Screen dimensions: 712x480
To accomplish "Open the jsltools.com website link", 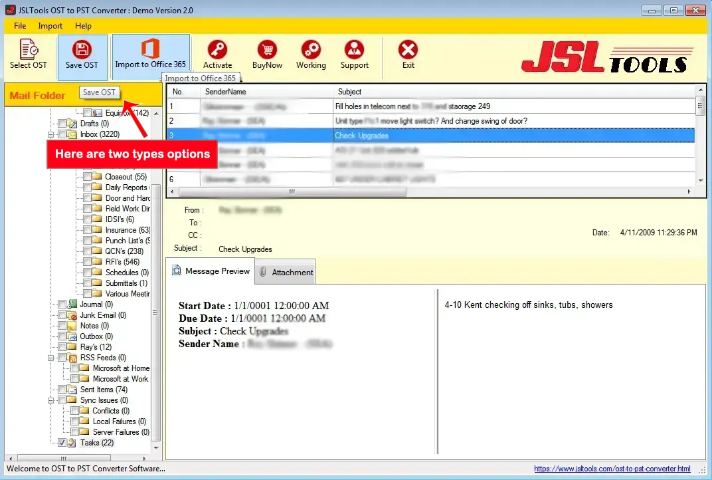I will click(612, 469).
